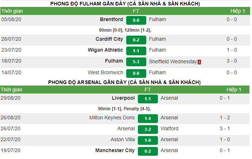This screenshot has height=159, width=252.
Task: Click the Thời gian header in Arsenal table
Action: tap(11, 90)
